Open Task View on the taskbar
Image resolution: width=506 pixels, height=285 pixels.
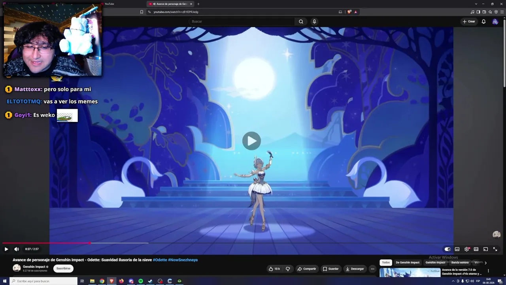[x=82, y=281]
